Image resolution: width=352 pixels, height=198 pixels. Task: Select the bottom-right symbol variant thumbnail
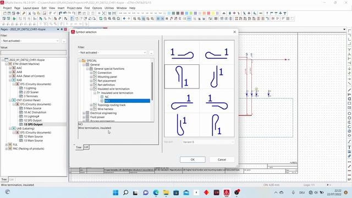[x=217, y=125]
